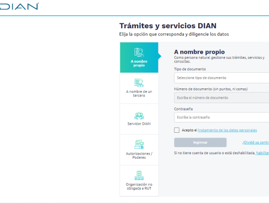
Task: Click the Trámites y servicios DIAN heading
Action: pyautogui.click(x=168, y=26)
